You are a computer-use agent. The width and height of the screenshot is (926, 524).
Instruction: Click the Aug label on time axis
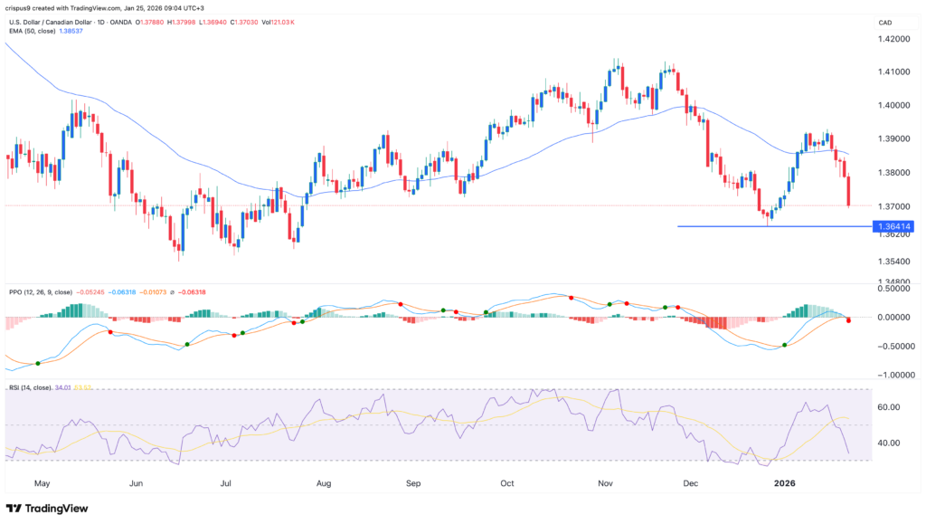[x=326, y=483]
